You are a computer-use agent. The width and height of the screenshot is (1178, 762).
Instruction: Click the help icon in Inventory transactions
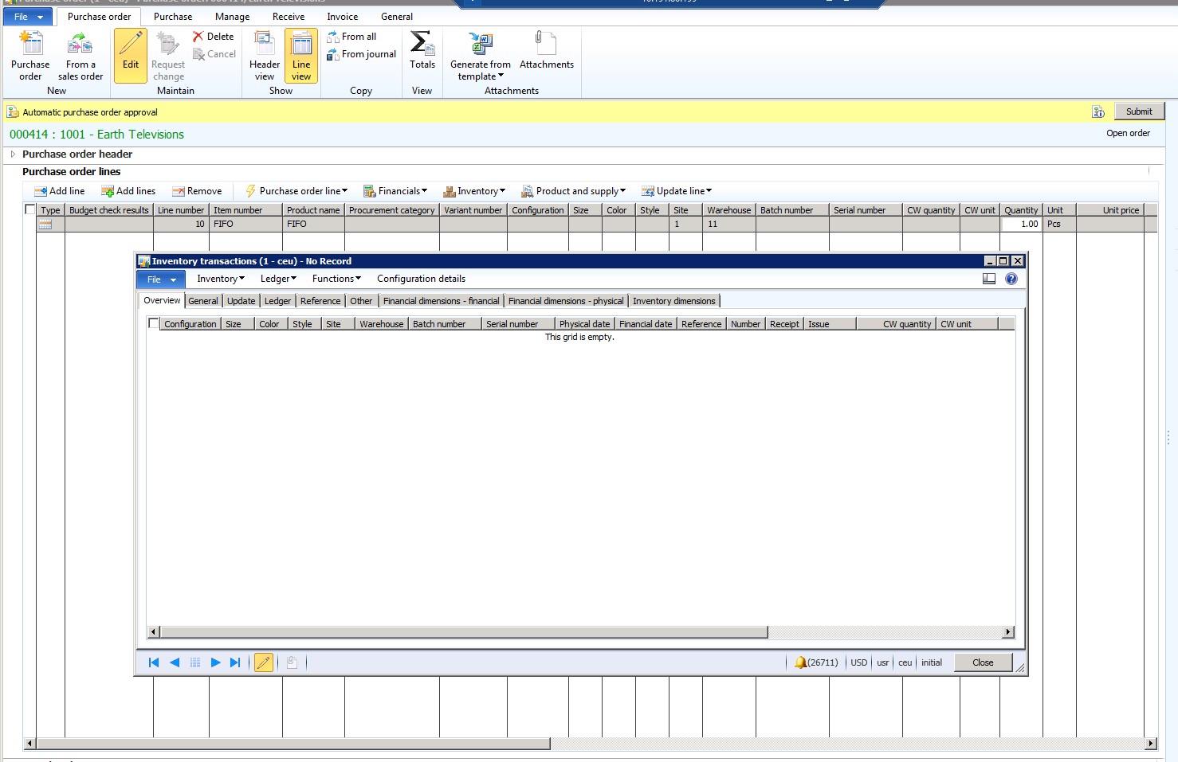point(1011,279)
